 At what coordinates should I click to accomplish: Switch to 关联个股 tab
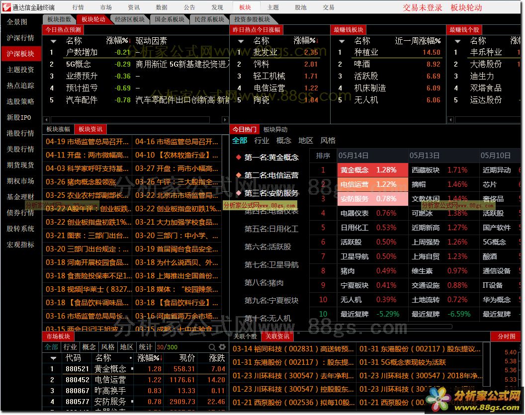(245, 336)
